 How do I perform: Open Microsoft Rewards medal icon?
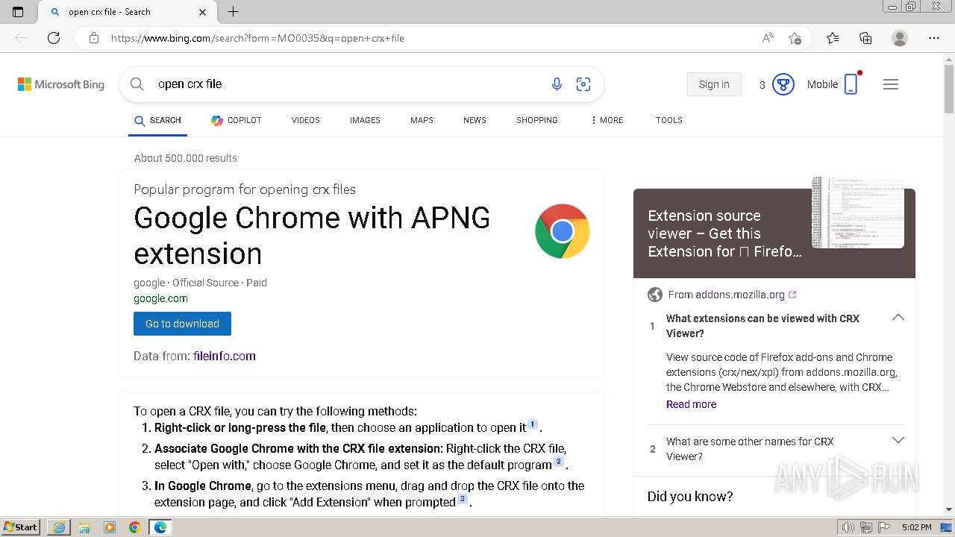pyautogui.click(x=783, y=84)
